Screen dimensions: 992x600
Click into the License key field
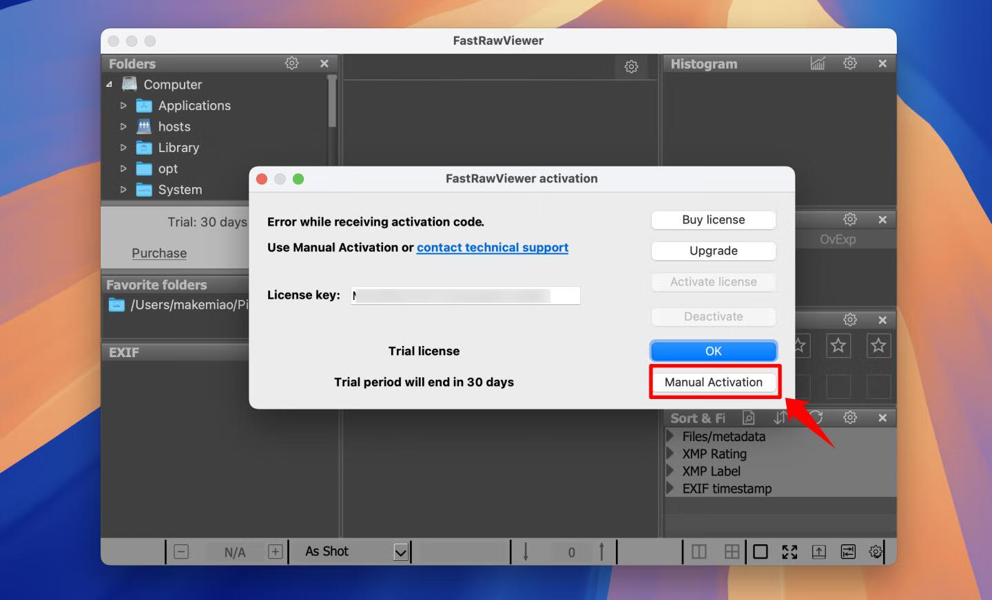(466, 295)
